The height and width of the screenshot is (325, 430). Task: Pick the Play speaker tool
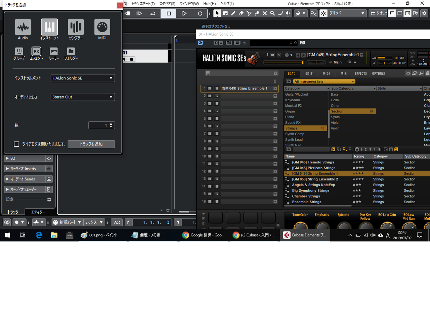tap(288, 13)
